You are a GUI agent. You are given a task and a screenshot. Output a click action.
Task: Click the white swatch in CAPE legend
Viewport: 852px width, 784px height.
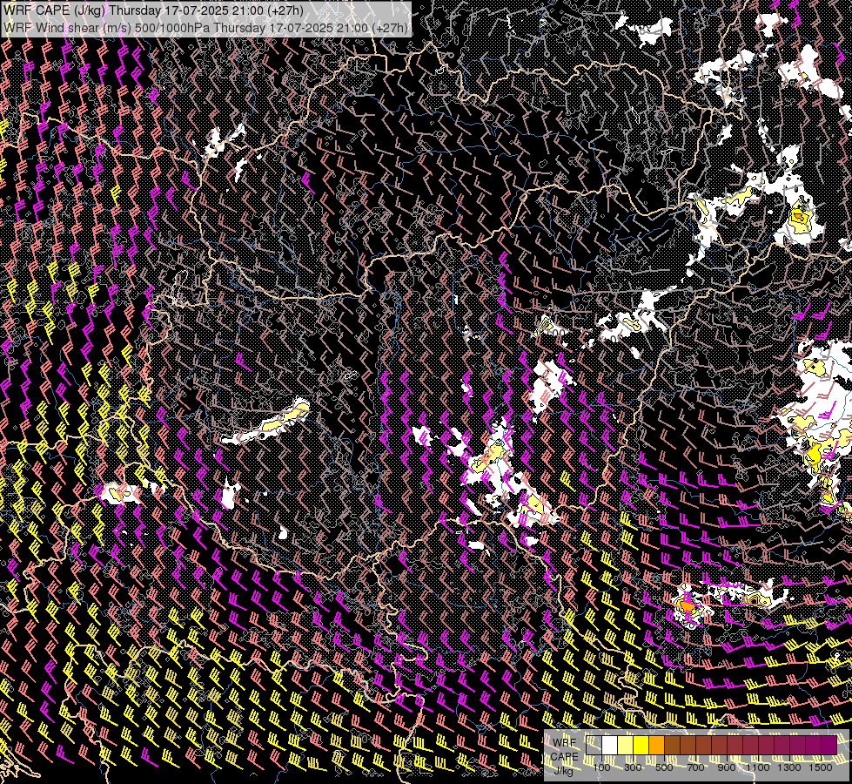pyautogui.click(x=609, y=745)
